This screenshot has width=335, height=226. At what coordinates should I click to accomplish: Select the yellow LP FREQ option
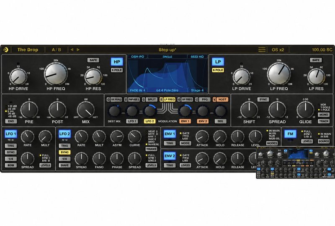(169, 99)
